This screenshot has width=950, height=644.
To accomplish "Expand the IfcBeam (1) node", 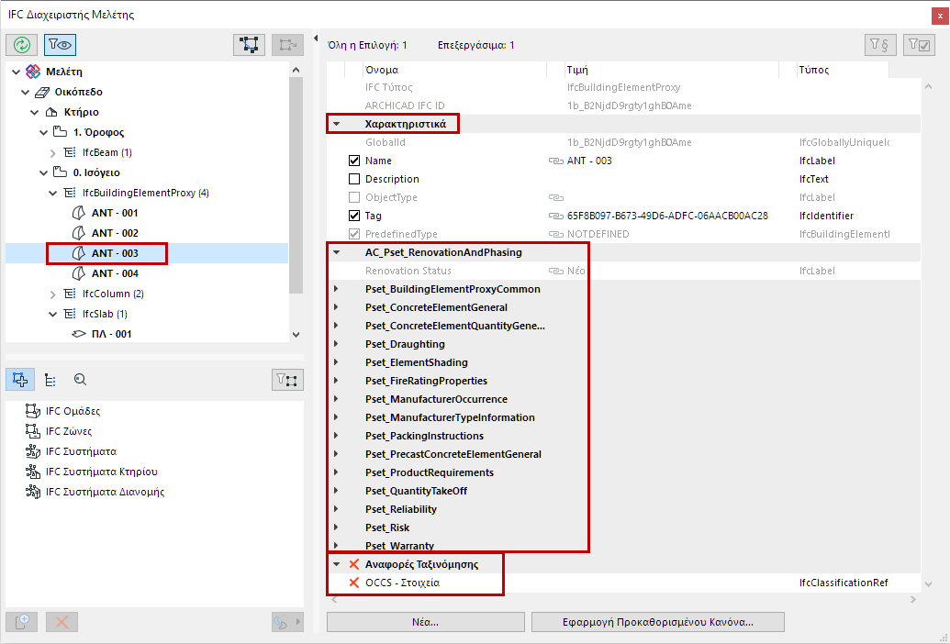I will coord(52,152).
